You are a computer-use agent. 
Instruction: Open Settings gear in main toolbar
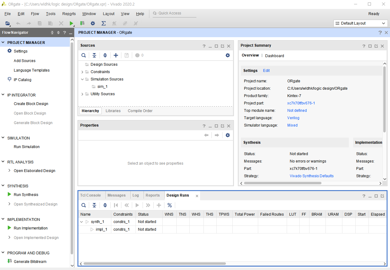(93, 23)
